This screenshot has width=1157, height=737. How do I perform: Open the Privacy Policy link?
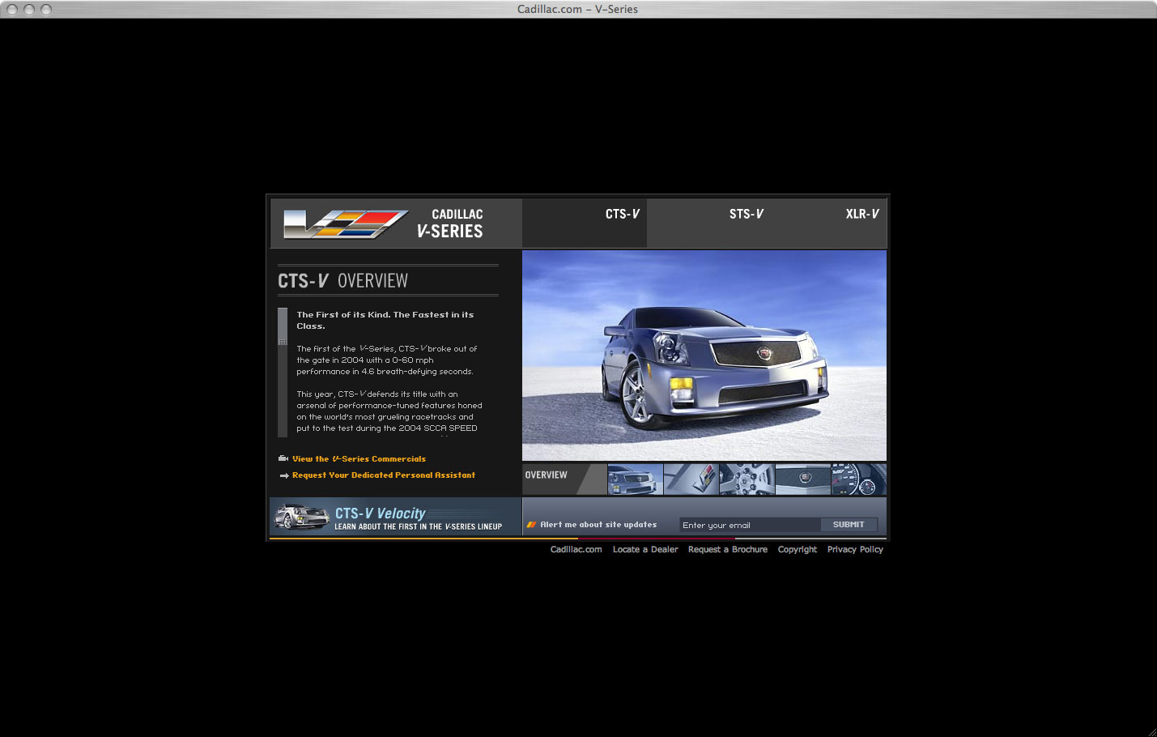point(855,549)
